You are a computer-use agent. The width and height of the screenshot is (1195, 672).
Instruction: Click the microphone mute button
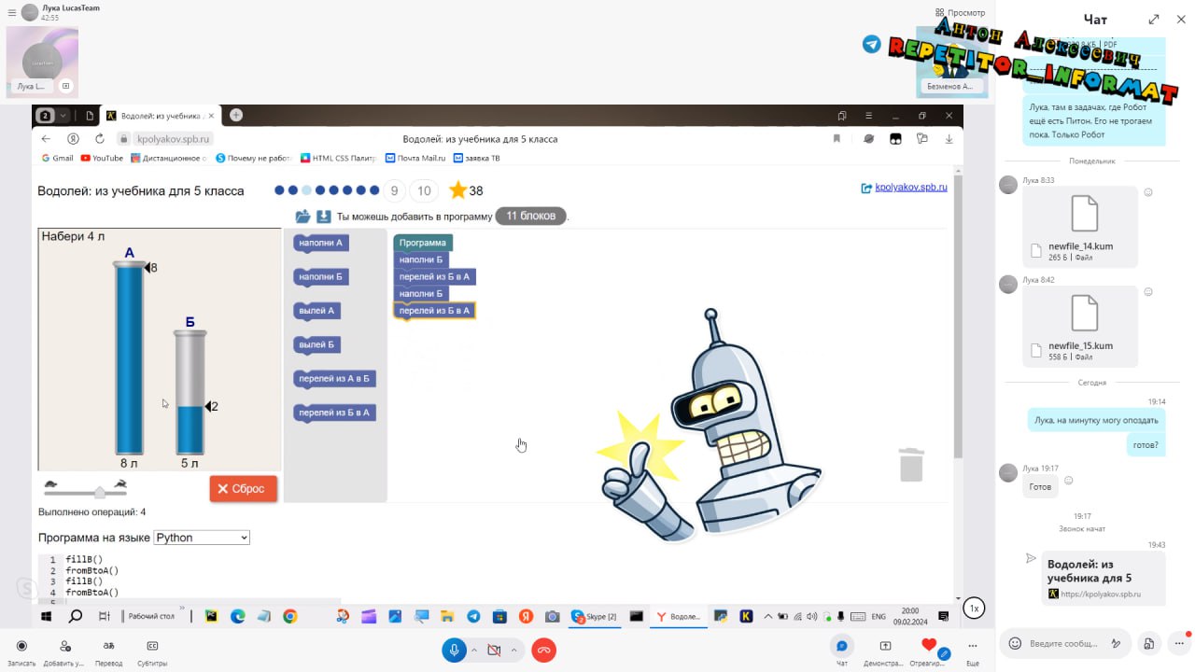tap(454, 650)
